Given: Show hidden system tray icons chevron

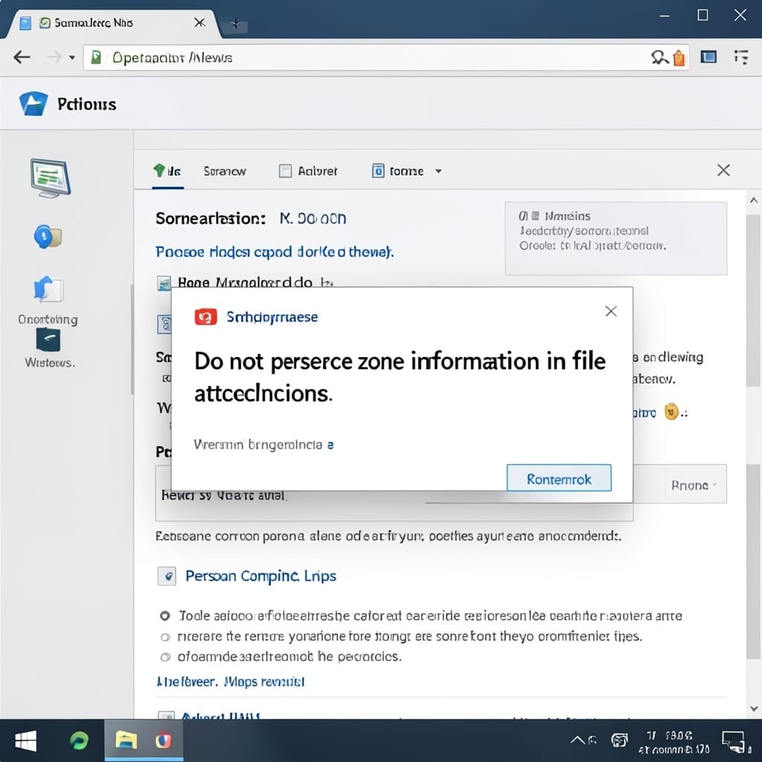Looking at the screenshot, I should click(577, 740).
